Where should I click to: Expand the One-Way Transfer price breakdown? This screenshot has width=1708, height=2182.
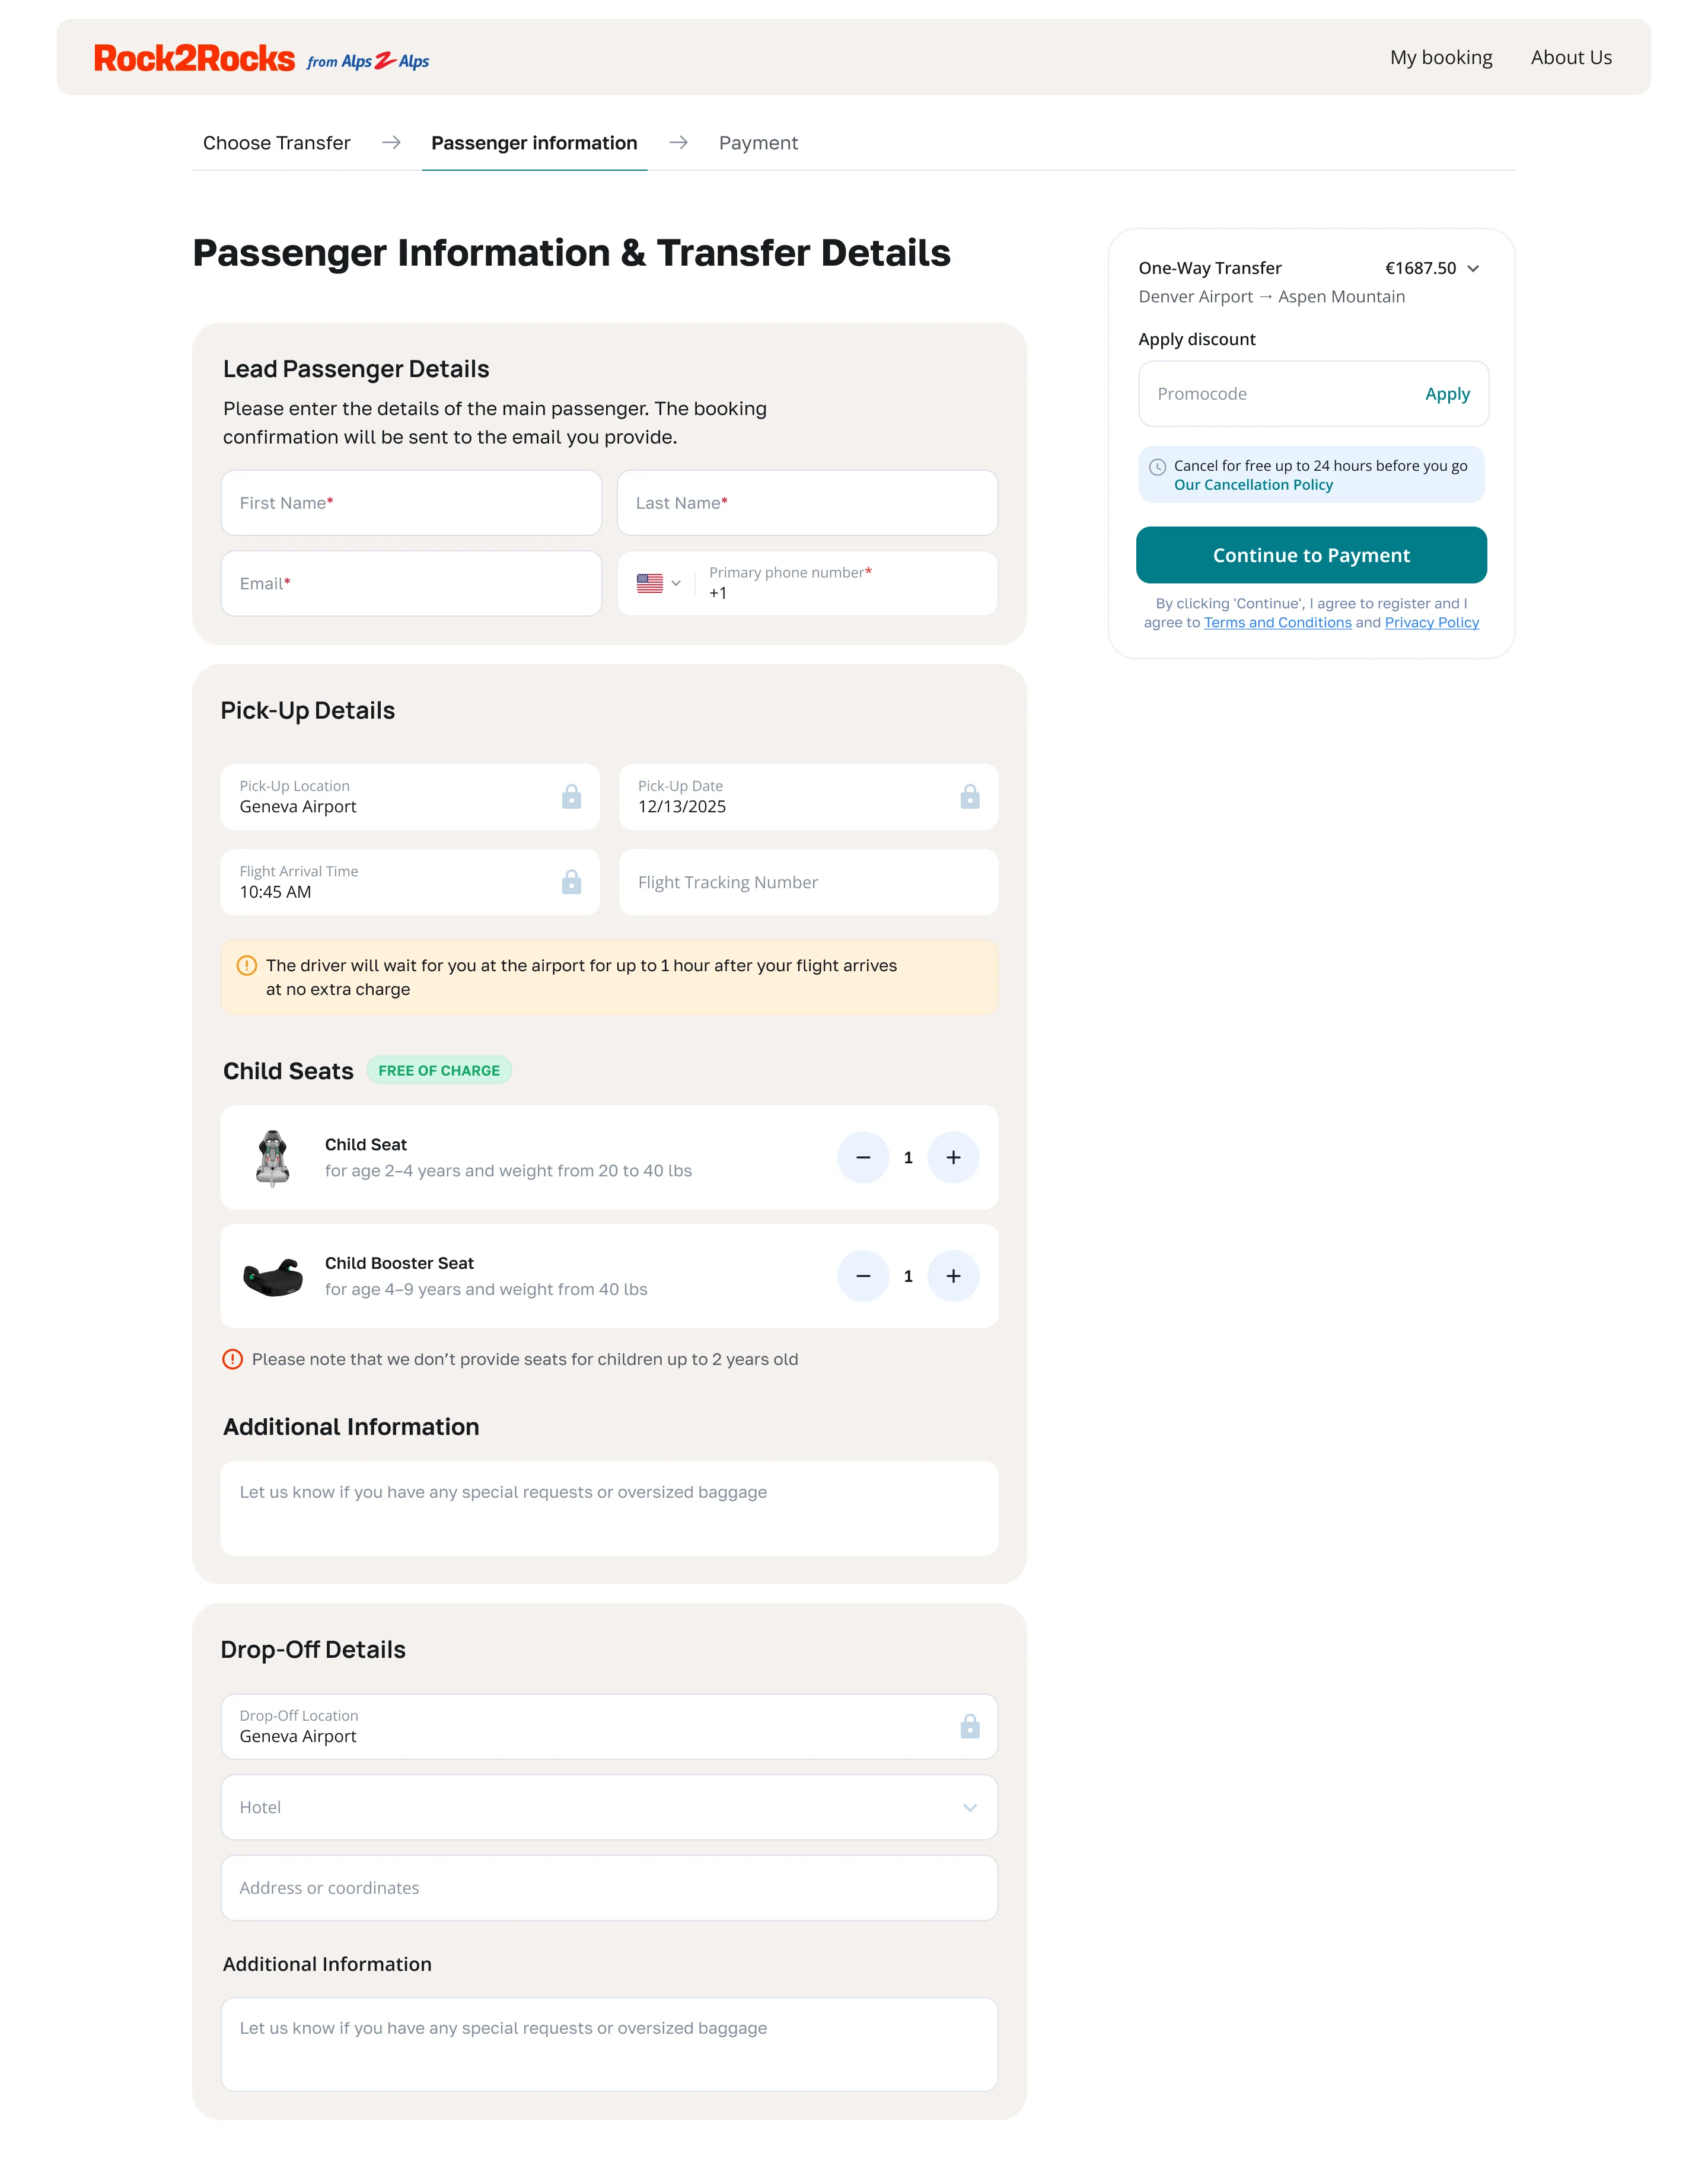[1474, 268]
